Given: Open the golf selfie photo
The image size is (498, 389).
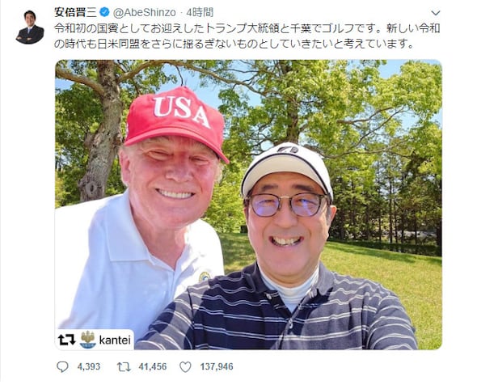Looking at the screenshot, I should pyautogui.click(x=248, y=205).
